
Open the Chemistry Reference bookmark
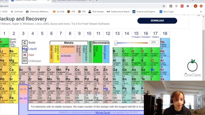click(x=38, y=11)
